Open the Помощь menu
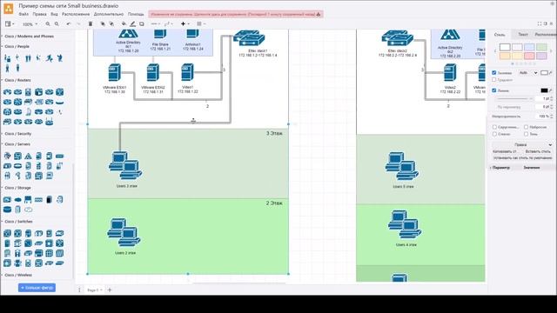 click(x=136, y=14)
